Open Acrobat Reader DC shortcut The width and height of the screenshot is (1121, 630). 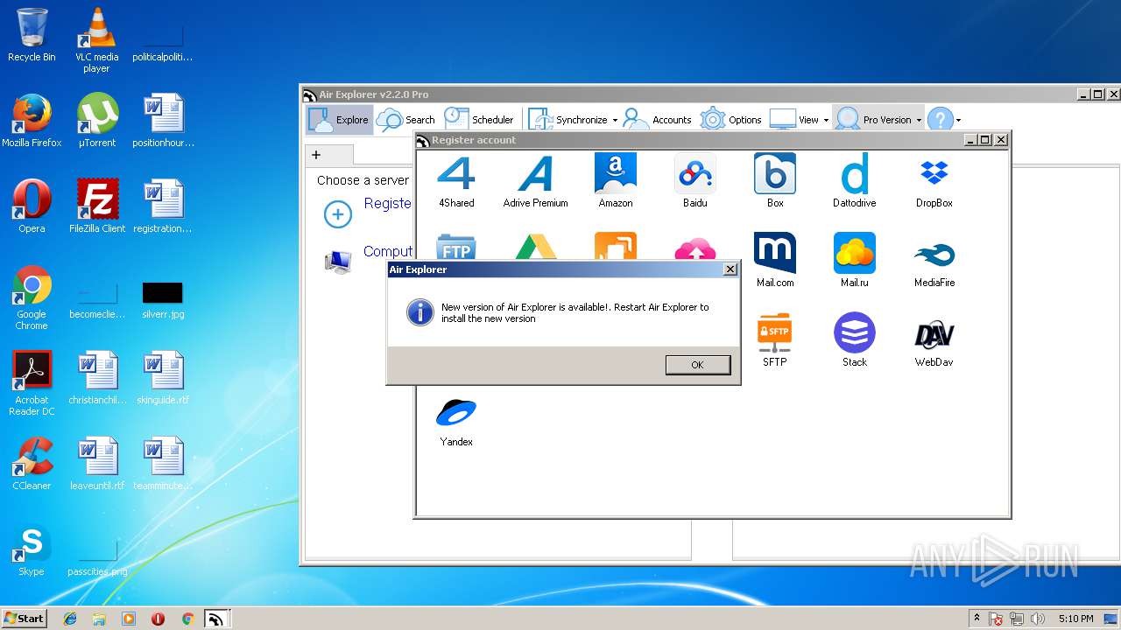[32, 384]
